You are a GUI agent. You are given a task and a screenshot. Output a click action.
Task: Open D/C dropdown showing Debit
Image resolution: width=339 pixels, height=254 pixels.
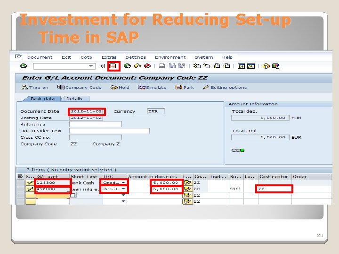pyautogui.click(x=123, y=189)
